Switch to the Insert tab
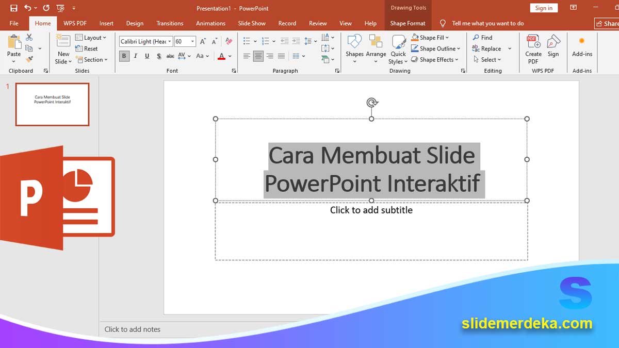Viewport: 619px width, 348px height. click(x=106, y=23)
